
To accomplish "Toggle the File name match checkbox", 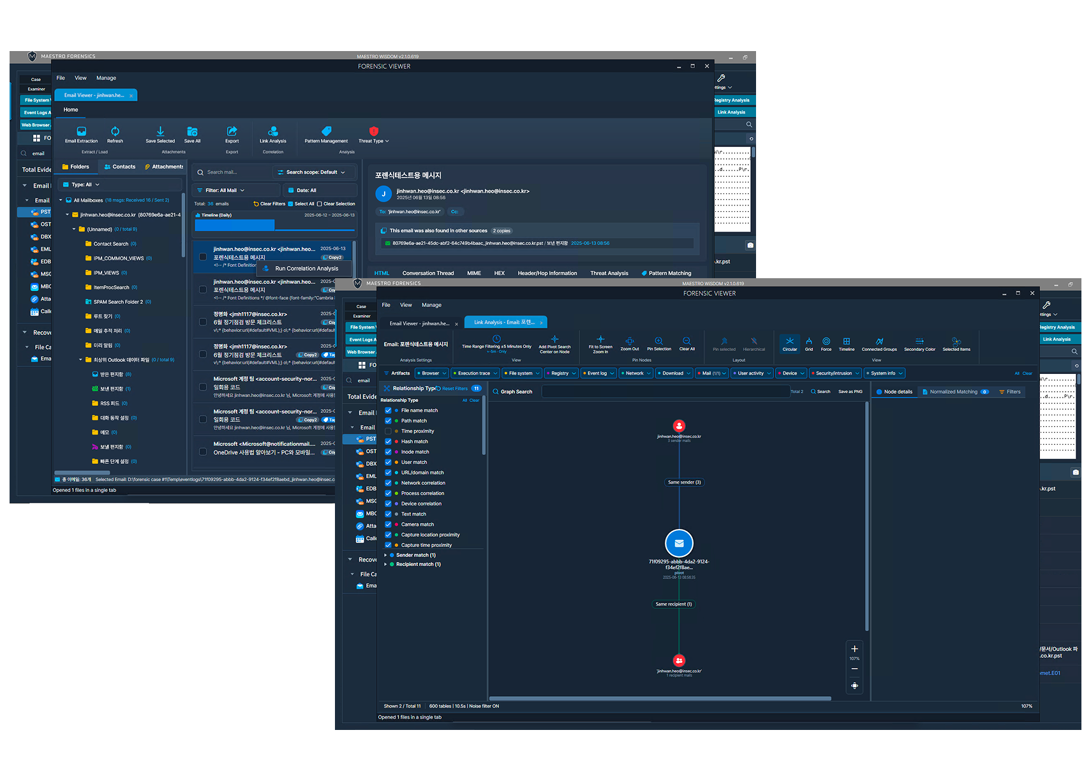I will click(388, 410).
